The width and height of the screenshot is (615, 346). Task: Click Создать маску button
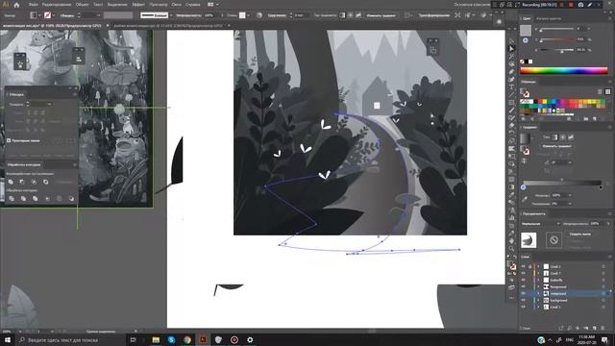[x=580, y=234]
